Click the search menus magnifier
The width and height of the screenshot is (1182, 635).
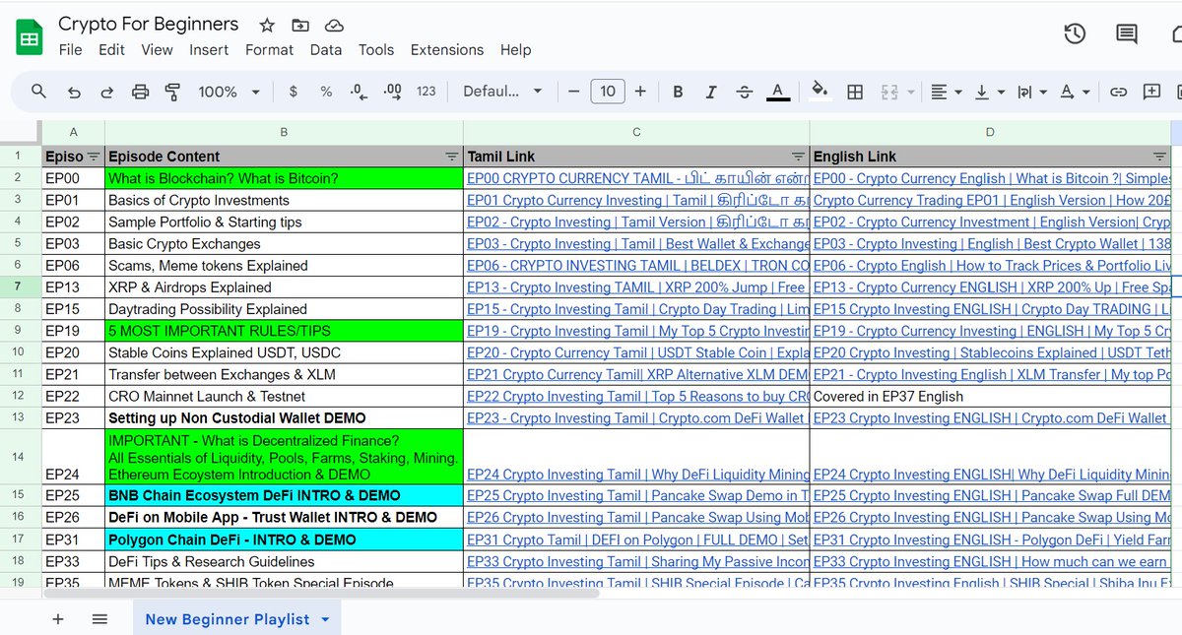38,92
